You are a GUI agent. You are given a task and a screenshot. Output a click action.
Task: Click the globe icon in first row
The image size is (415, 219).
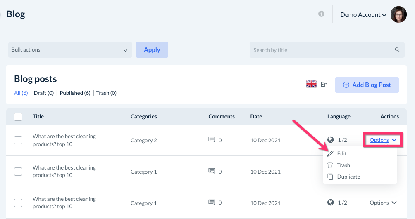(330, 140)
